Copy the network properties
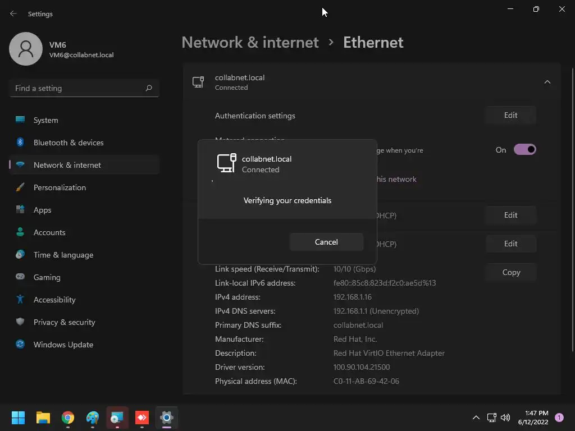 pos(510,272)
